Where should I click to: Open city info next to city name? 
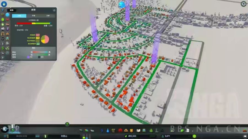point(45,136)
